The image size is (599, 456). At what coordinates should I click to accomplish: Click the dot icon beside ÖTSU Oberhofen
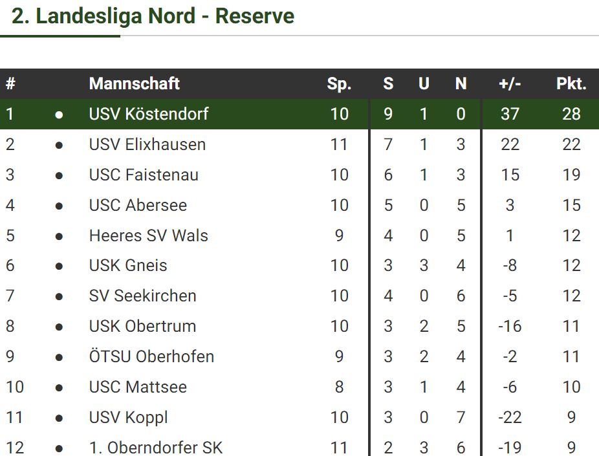click(x=59, y=357)
